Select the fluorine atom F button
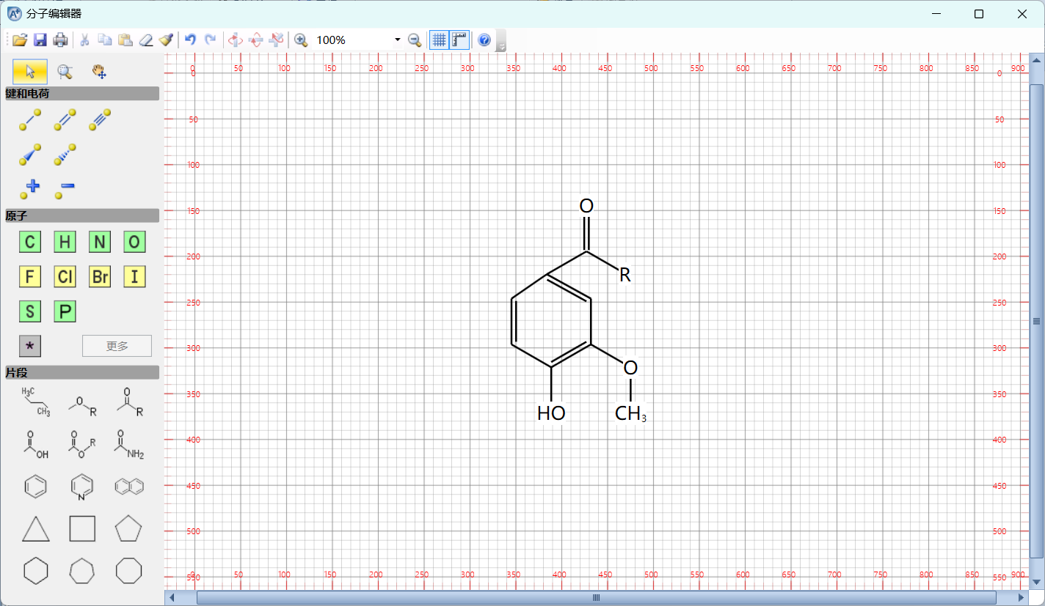Image resolution: width=1045 pixels, height=606 pixels. click(x=30, y=276)
